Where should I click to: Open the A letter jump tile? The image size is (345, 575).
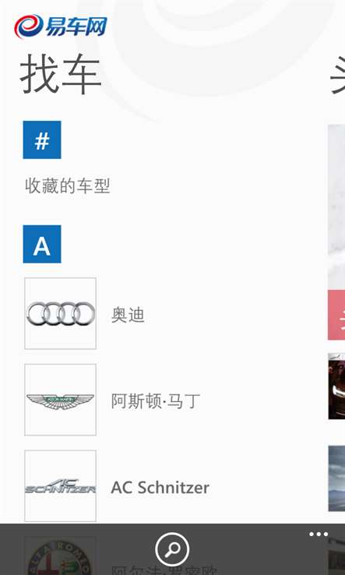coord(42,244)
